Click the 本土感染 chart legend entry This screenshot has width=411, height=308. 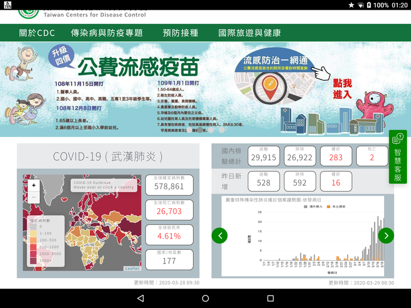click(x=336, y=206)
